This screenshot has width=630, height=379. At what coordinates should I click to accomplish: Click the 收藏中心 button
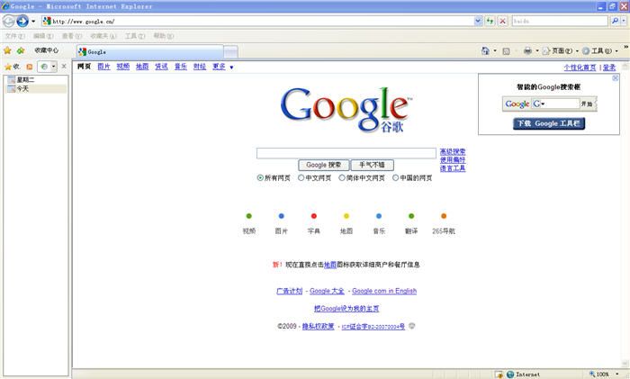(x=46, y=50)
